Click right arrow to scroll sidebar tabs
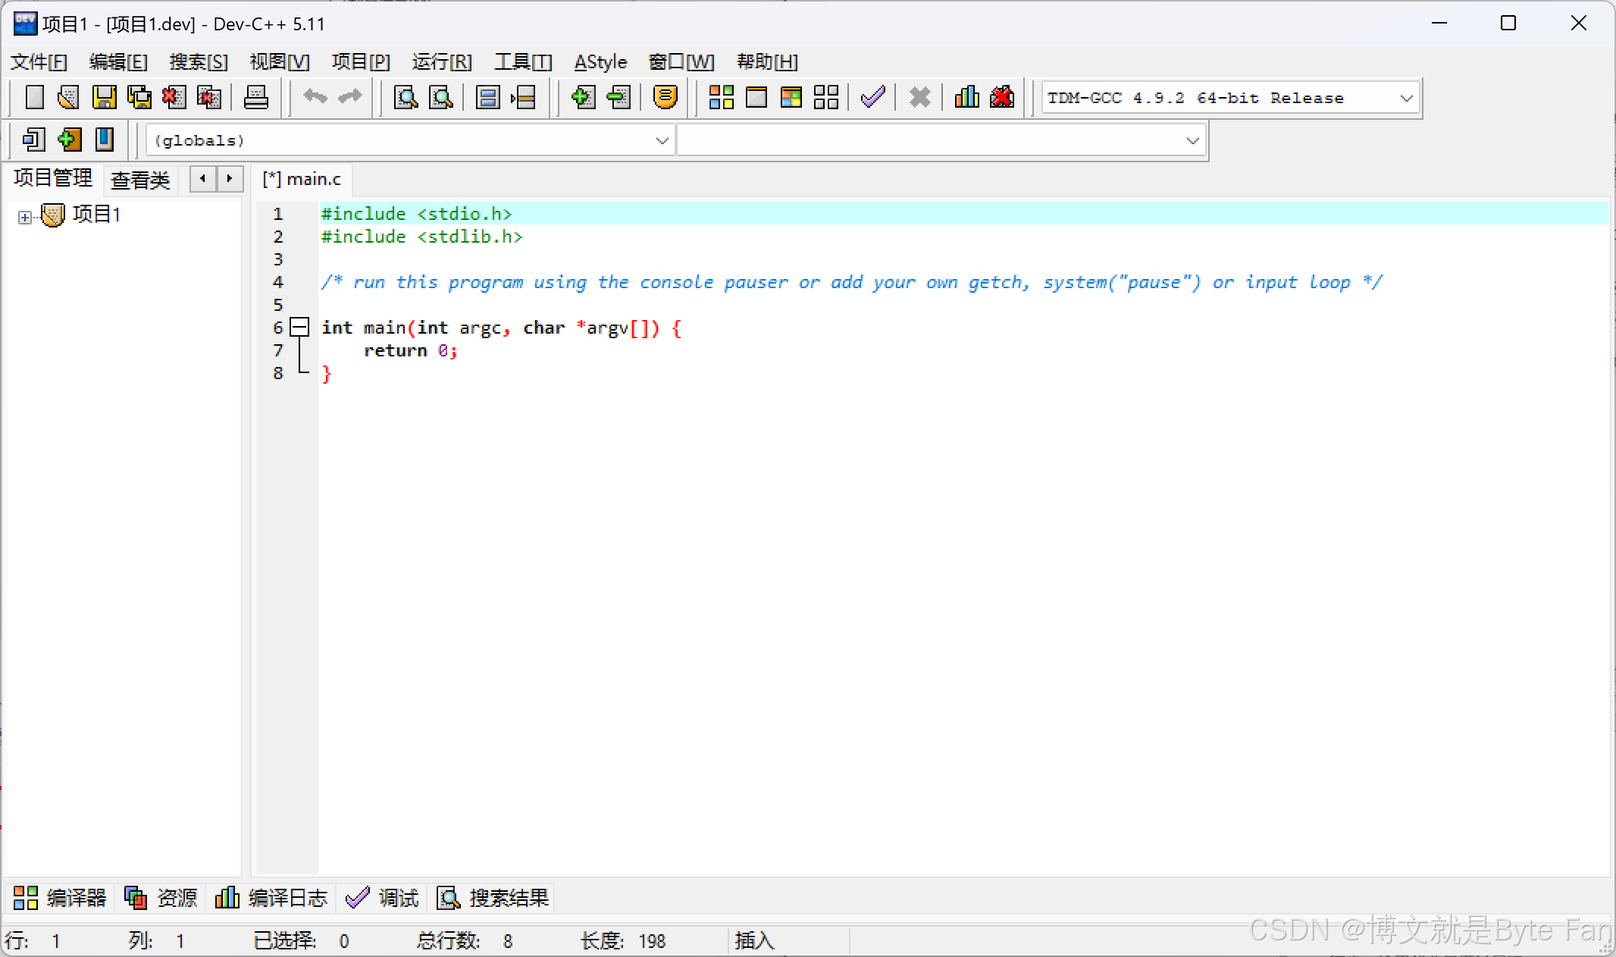The height and width of the screenshot is (957, 1616). [x=230, y=179]
